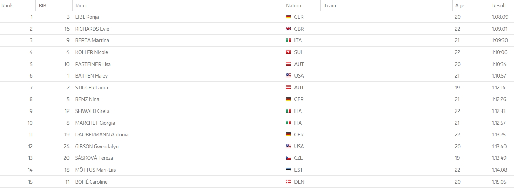Click the Rider column header

pyautogui.click(x=81, y=6)
